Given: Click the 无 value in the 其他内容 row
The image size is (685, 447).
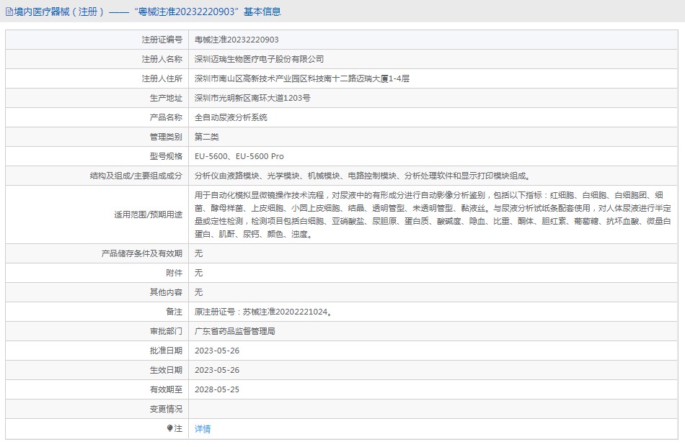Looking at the screenshot, I should [x=198, y=292].
